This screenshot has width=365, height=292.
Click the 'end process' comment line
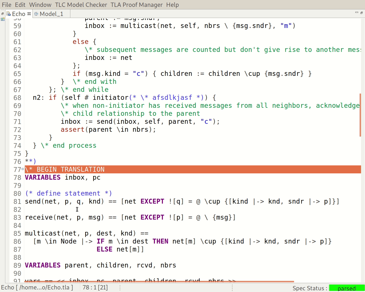click(69, 145)
